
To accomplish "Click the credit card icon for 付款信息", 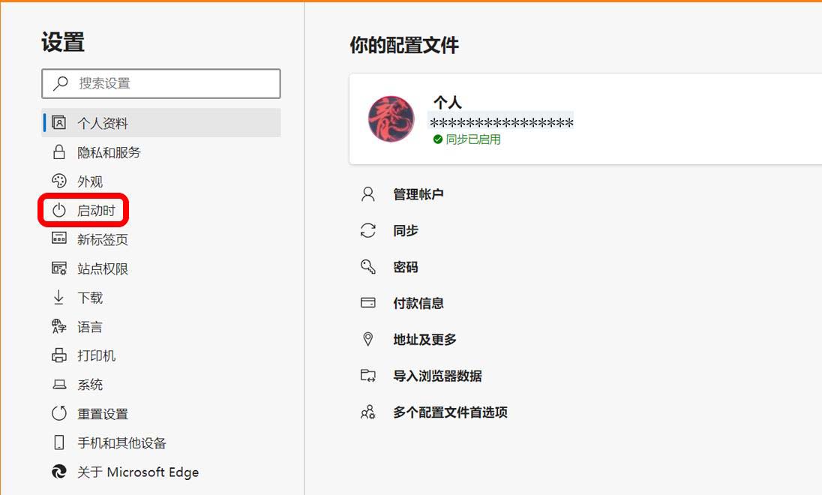I will pyautogui.click(x=367, y=303).
